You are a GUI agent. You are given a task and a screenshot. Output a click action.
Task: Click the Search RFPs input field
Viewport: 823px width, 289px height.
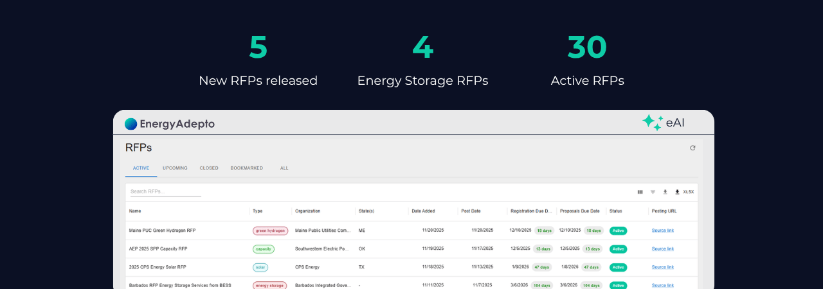click(x=165, y=191)
